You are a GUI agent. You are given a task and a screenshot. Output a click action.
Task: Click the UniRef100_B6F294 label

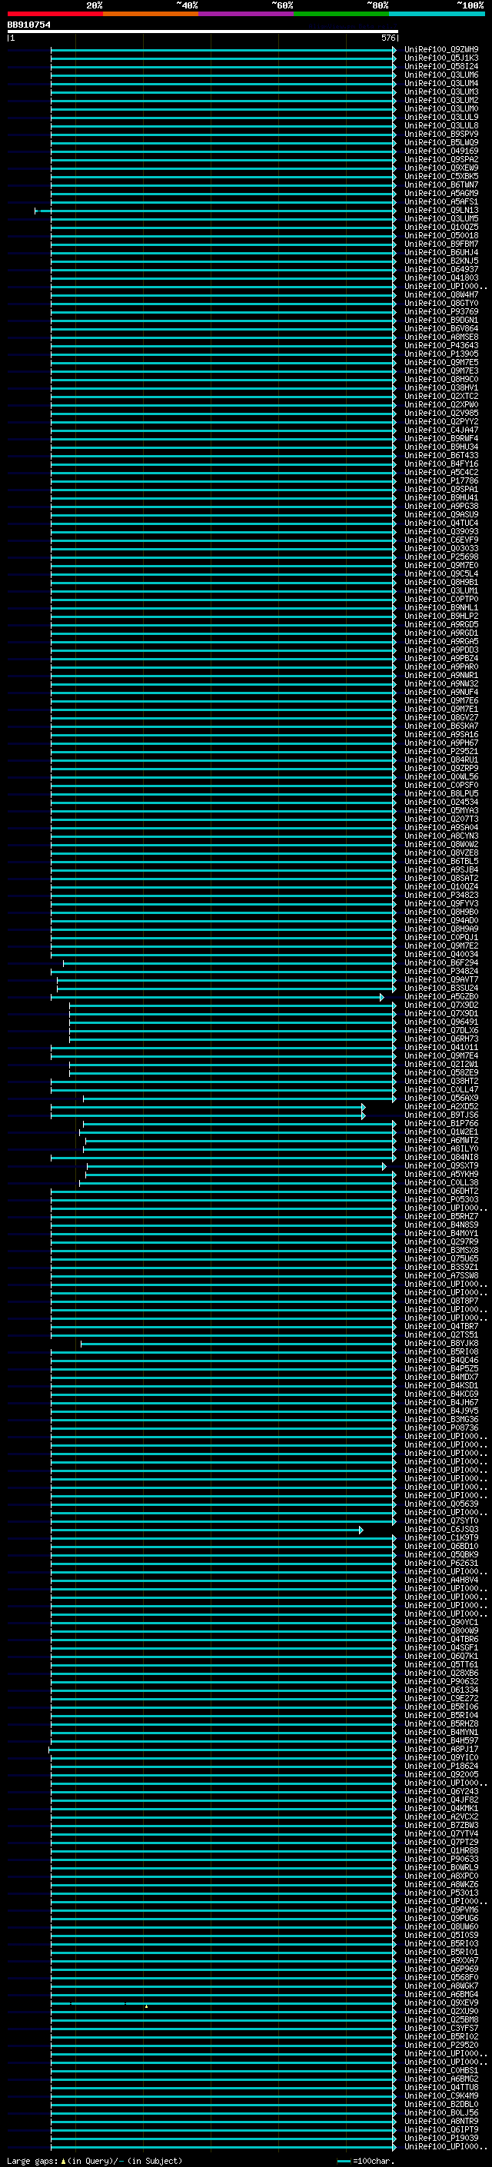point(440,962)
